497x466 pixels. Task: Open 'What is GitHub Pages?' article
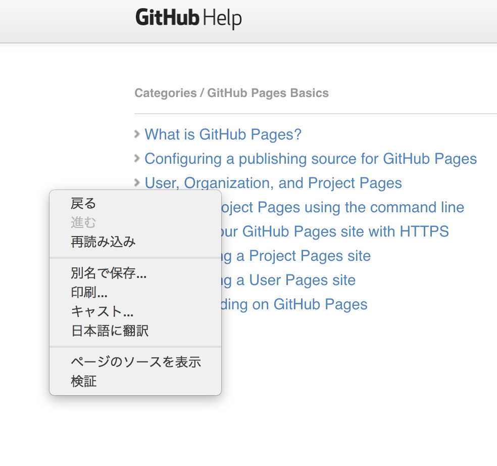(223, 134)
